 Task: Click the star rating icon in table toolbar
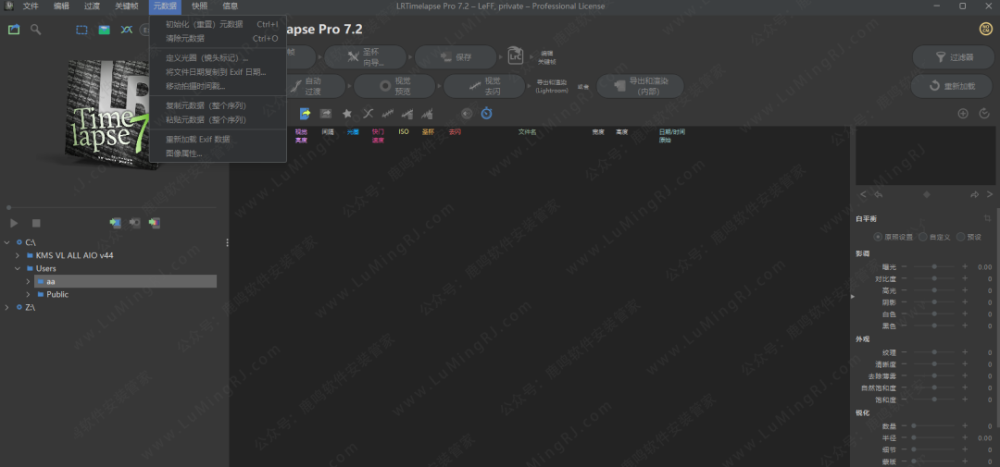tap(347, 114)
